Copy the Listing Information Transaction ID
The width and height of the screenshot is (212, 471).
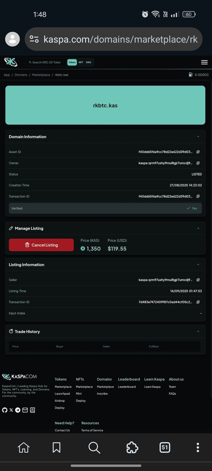pyautogui.click(x=198, y=302)
